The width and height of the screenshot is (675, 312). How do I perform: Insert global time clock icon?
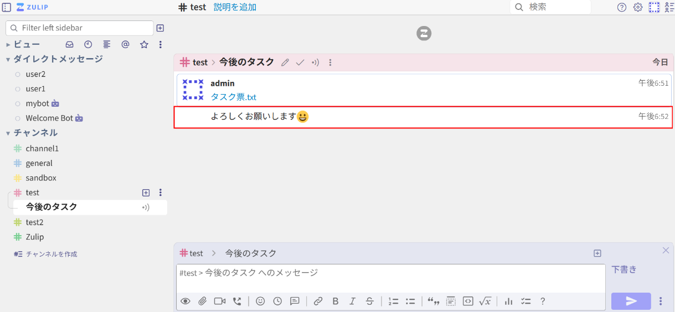pyautogui.click(x=277, y=301)
